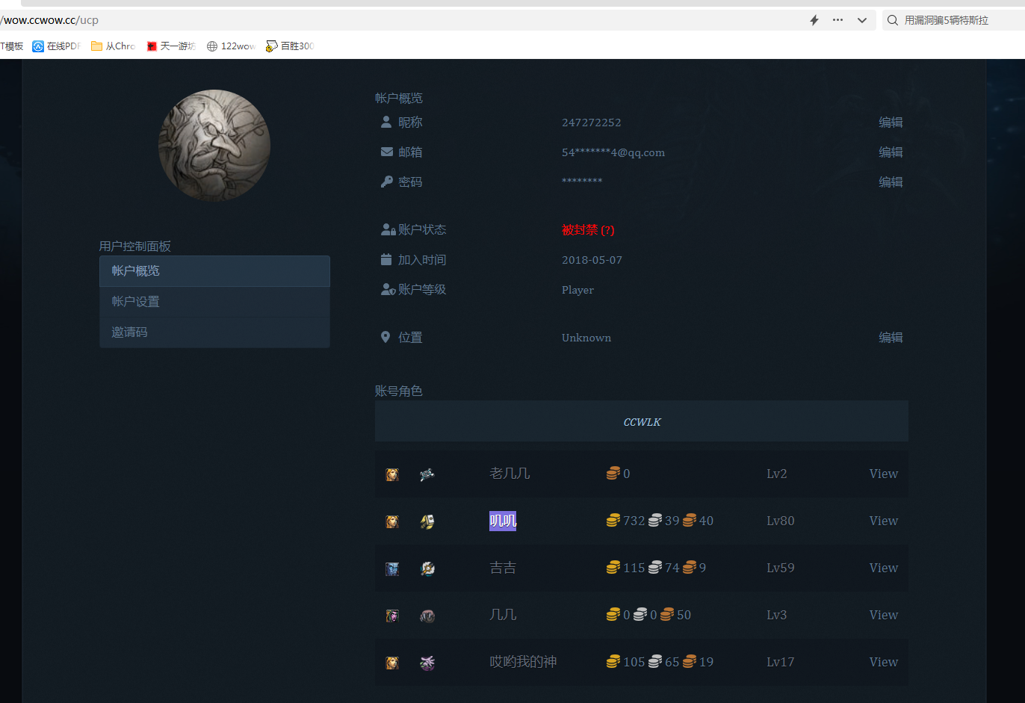This screenshot has width=1025, height=703.
Task: Select the key icon beside 密码
Action: [385, 181]
